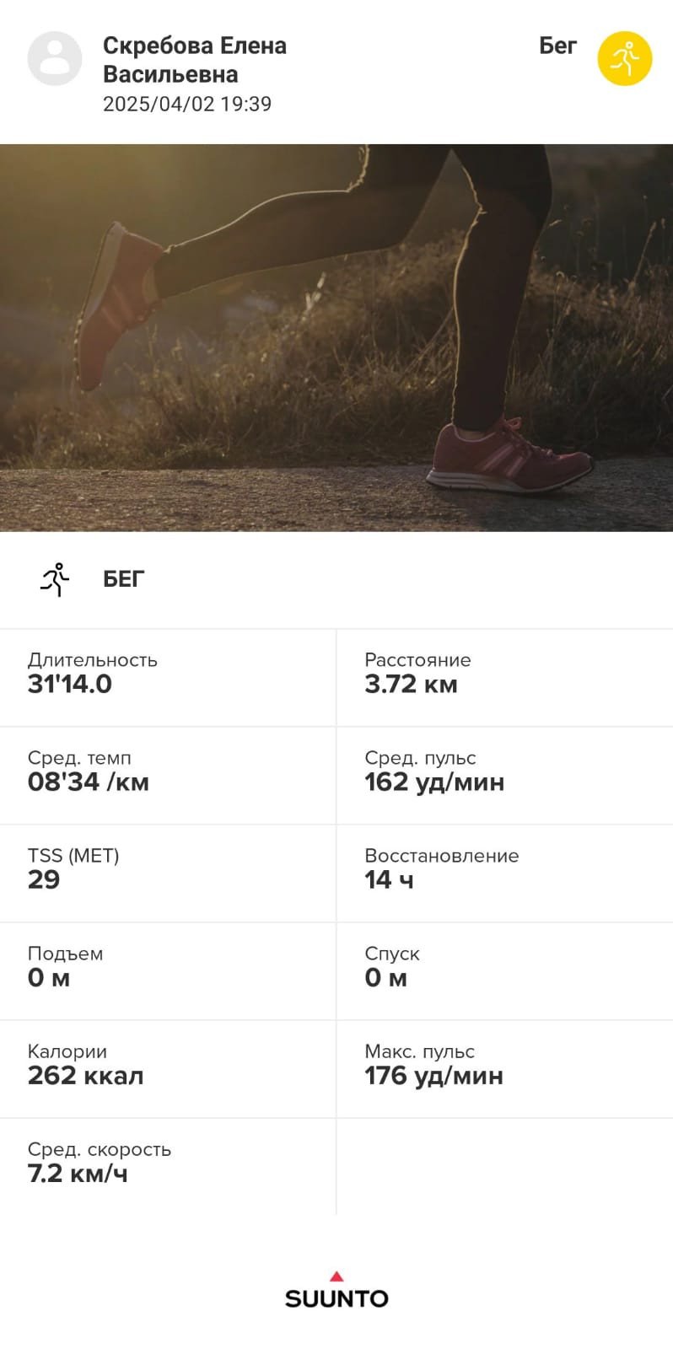Tap the Восстановление 14 ч cell
The height and width of the screenshot is (1349, 673).
point(505,873)
